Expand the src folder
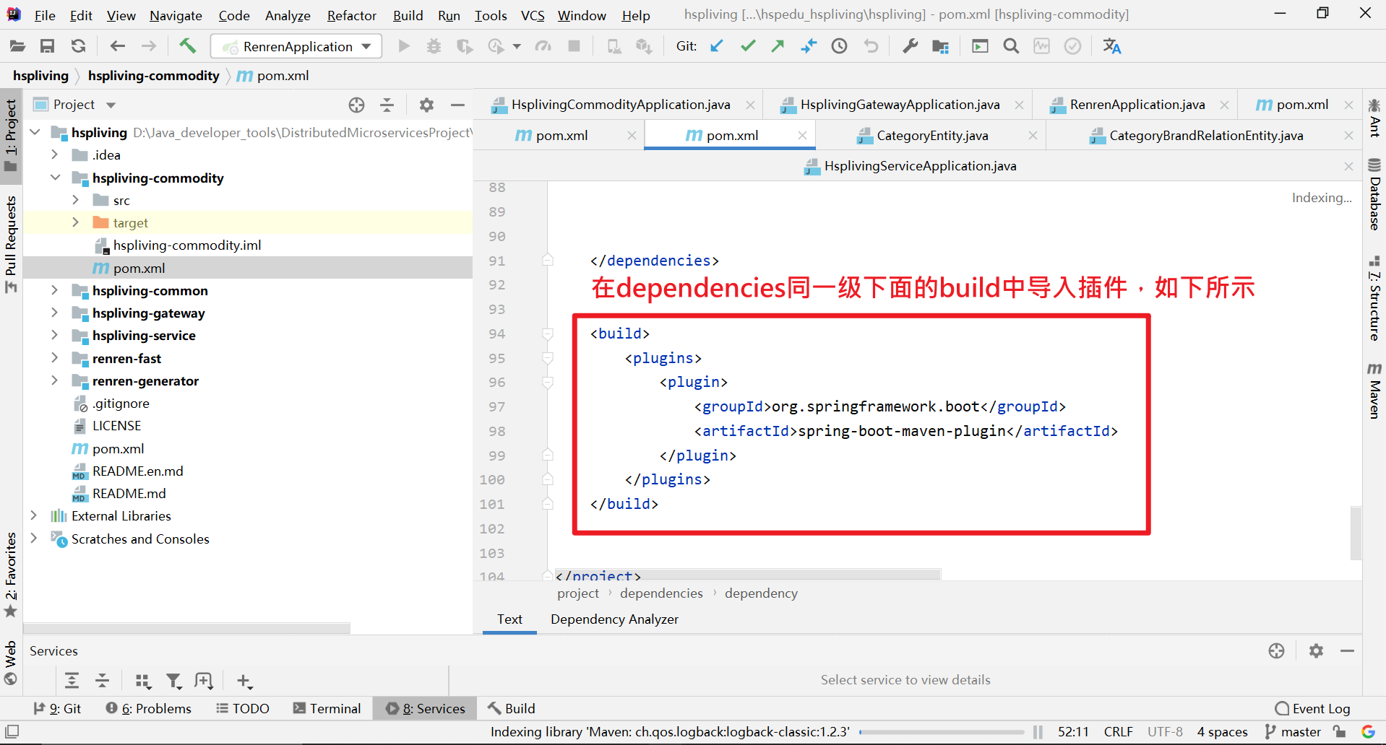This screenshot has width=1386, height=745. [75, 200]
